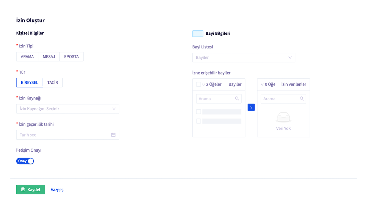Image resolution: width=367 pixels, height=213 pixels.
Task: Tick the first dealer item checkbox
Action: 199,112
